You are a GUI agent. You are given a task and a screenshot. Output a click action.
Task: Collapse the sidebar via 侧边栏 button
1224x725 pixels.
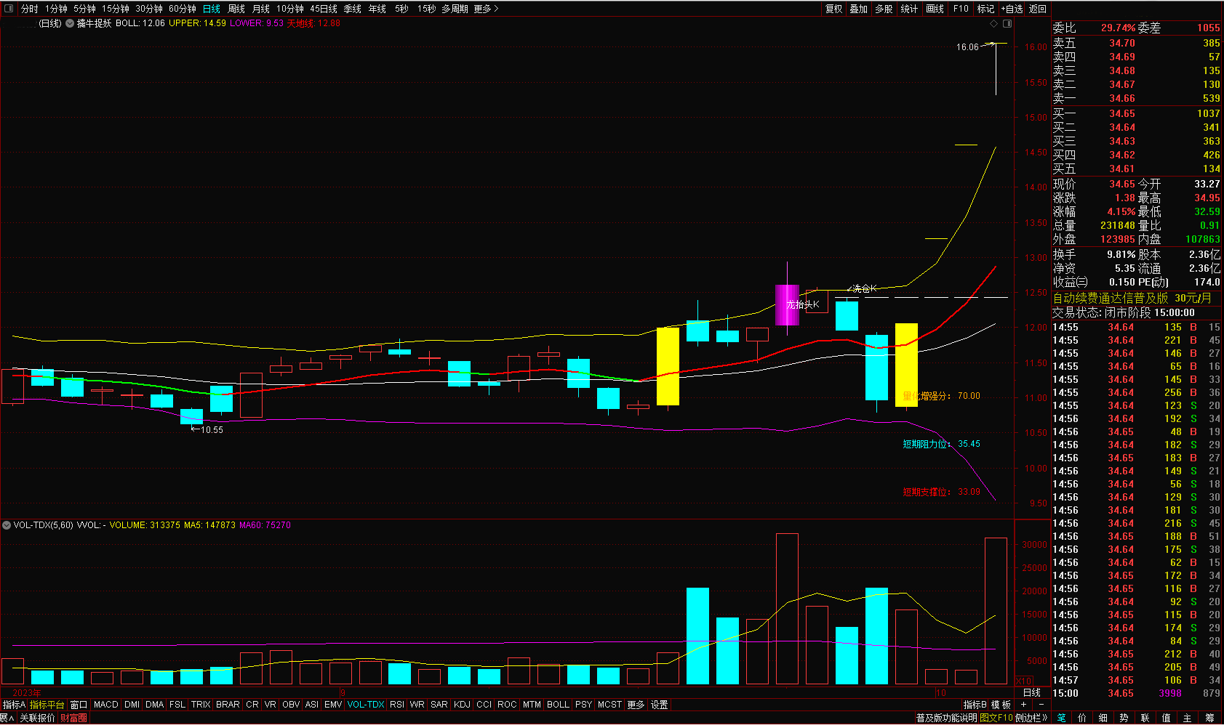click(x=1031, y=718)
